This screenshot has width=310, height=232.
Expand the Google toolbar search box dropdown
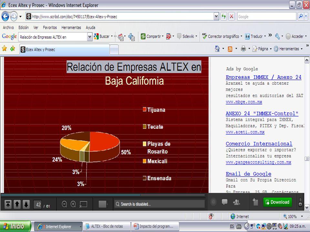[89, 37]
